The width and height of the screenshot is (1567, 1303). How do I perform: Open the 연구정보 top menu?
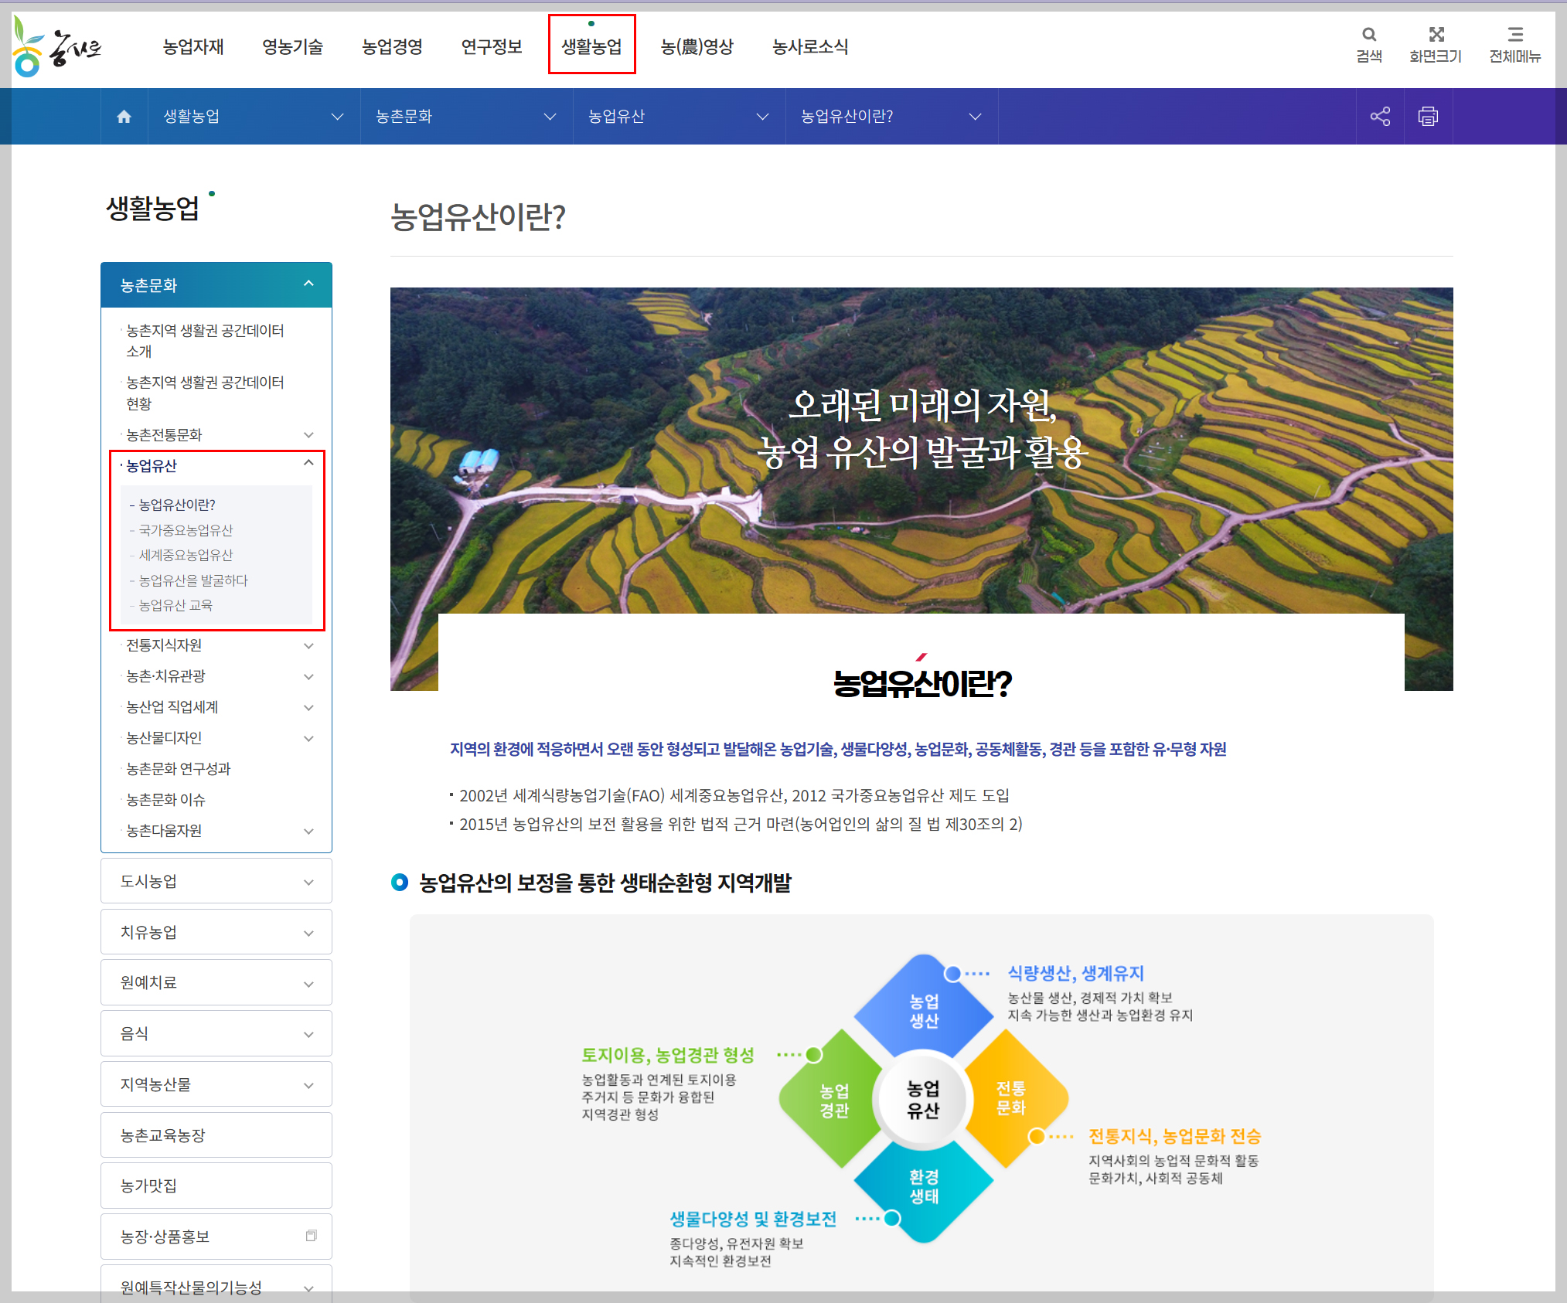point(492,47)
